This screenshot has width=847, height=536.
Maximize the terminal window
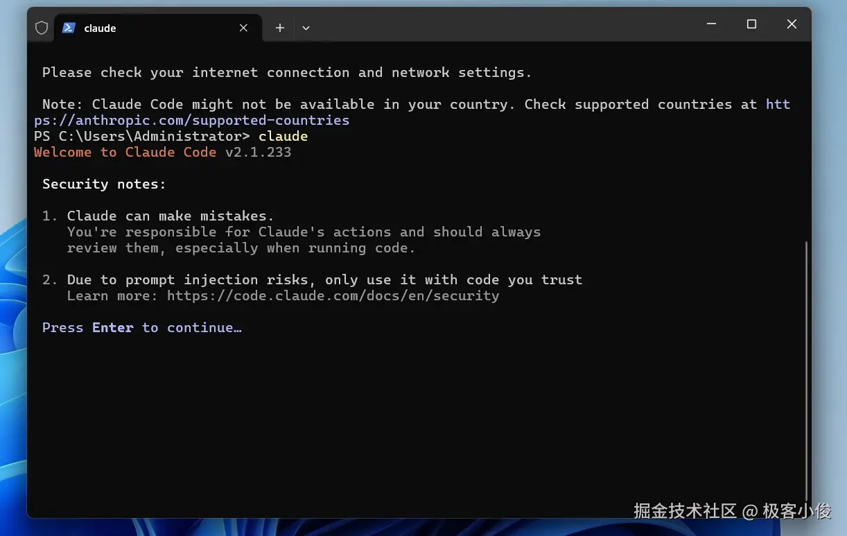(751, 24)
